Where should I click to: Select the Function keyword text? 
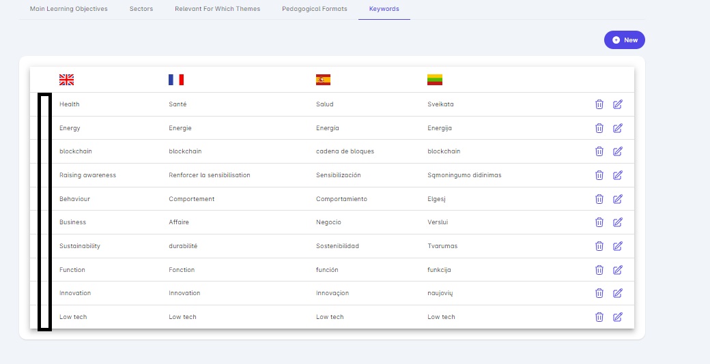pos(72,270)
